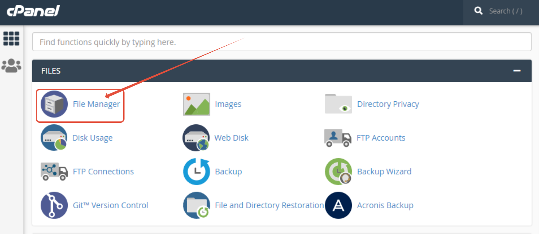Focus the Find functions quickly field
Image resolution: width=539 pixels, height=234 pixels.
pyautogui.click(x=282, y=42)
